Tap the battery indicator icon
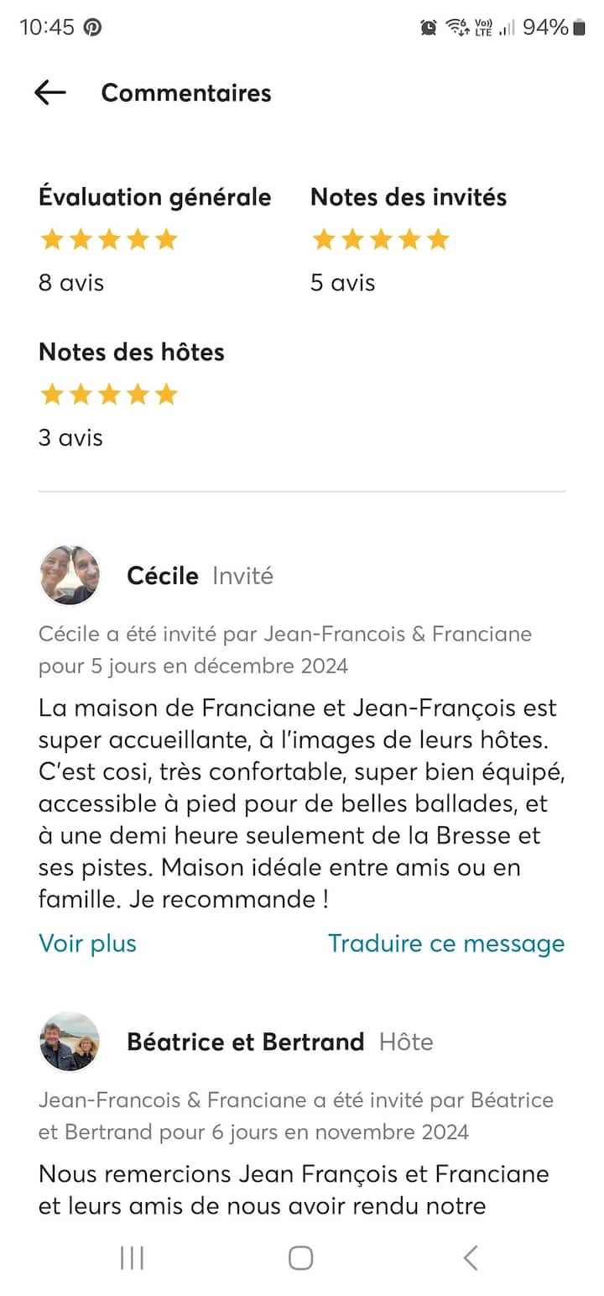This screenshot has height=1296, width=604. [579, 28]
